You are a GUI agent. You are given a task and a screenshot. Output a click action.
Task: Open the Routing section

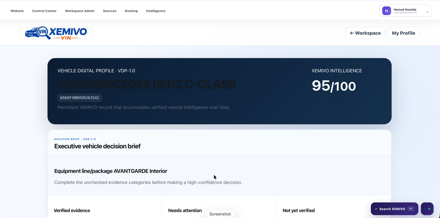point(131,11)
